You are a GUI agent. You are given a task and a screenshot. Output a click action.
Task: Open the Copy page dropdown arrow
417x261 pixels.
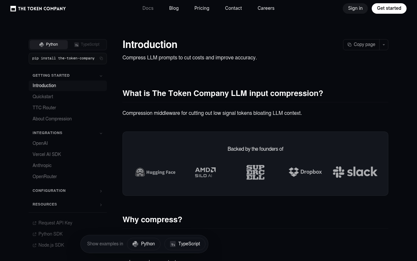click(384, 45)
